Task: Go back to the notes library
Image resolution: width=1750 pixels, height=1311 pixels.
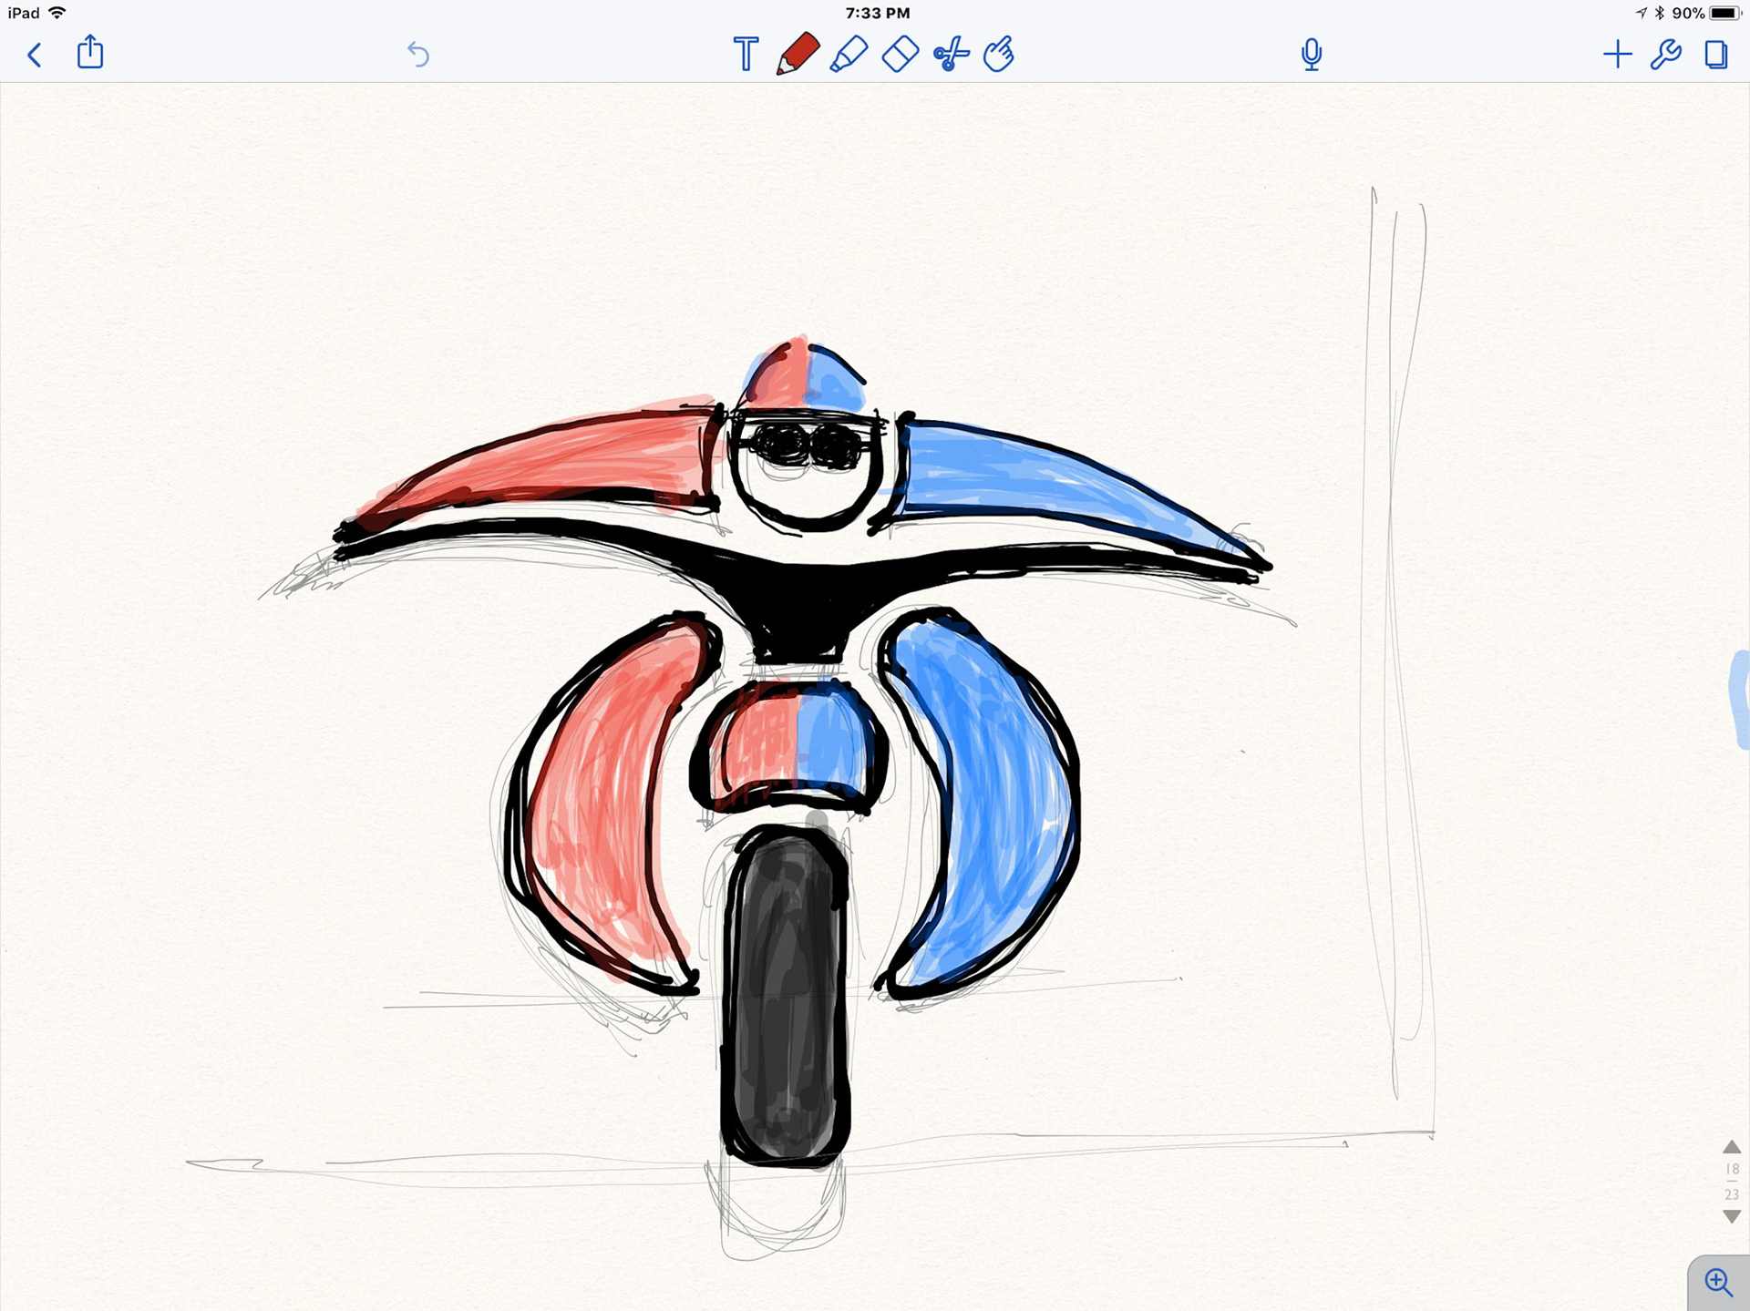Action: click(35, 55)
